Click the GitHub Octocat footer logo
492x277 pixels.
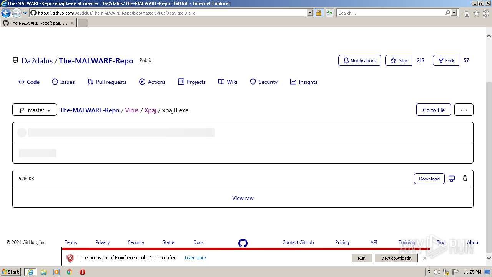point(243,243)
